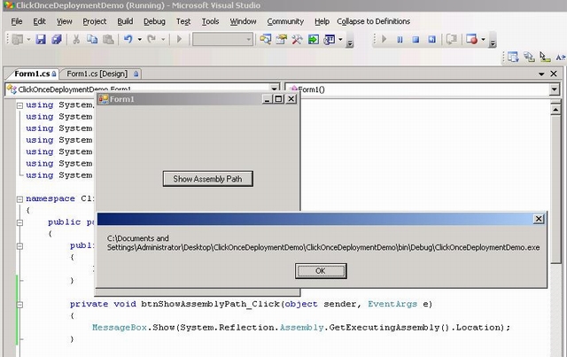Viewport: 567px width, 357px height.
Task: Click the Stop Debugging square icon
Action: point(416,39)
